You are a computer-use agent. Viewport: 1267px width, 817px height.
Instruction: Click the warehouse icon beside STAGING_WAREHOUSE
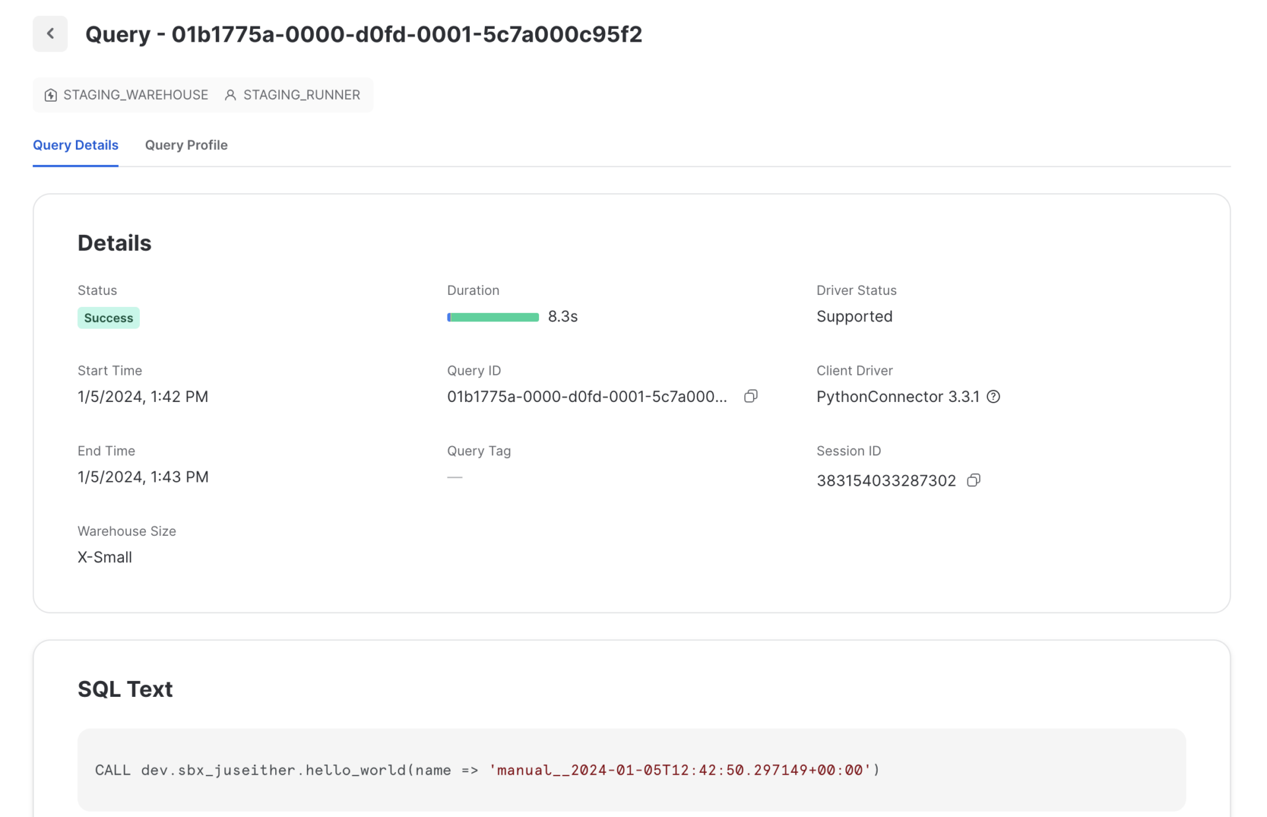(51, 95)
